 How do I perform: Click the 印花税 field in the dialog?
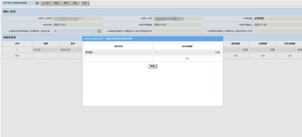tap(119, 52)
